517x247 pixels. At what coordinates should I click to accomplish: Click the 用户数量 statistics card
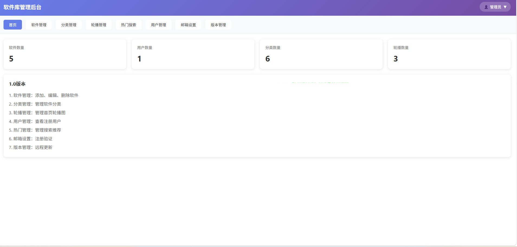(x=193, y=54)
